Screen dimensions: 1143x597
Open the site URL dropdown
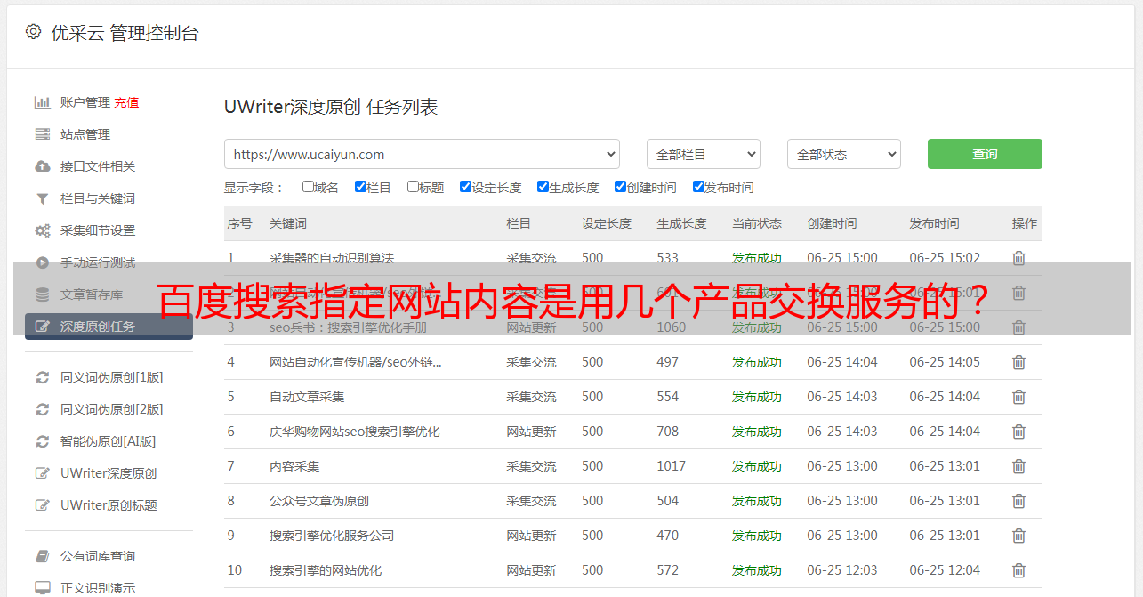[422, 154]
